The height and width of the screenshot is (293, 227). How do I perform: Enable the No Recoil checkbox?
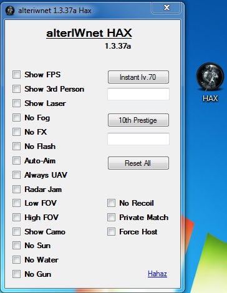point(111,203)
